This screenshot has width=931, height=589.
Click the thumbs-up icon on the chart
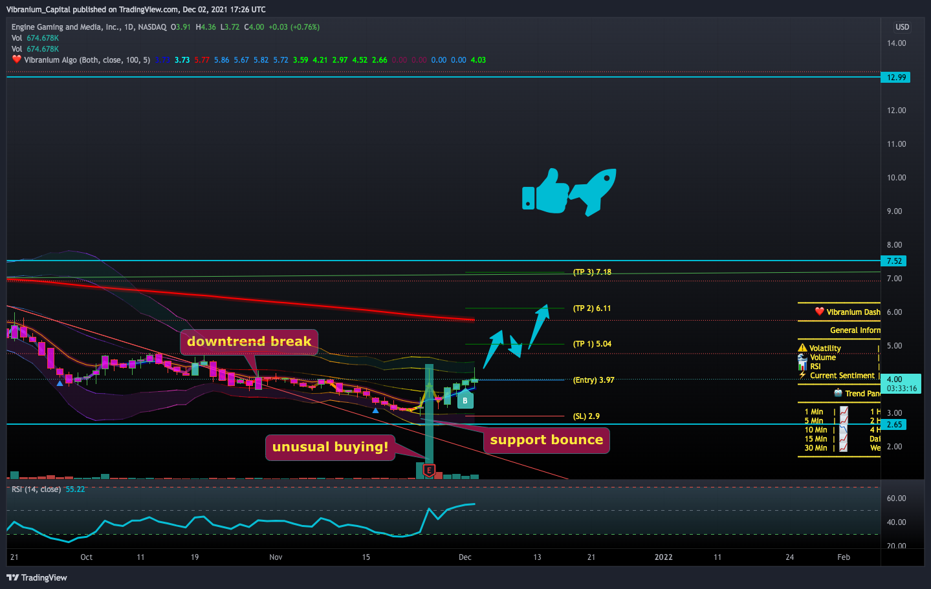click(x=545, y=191)
